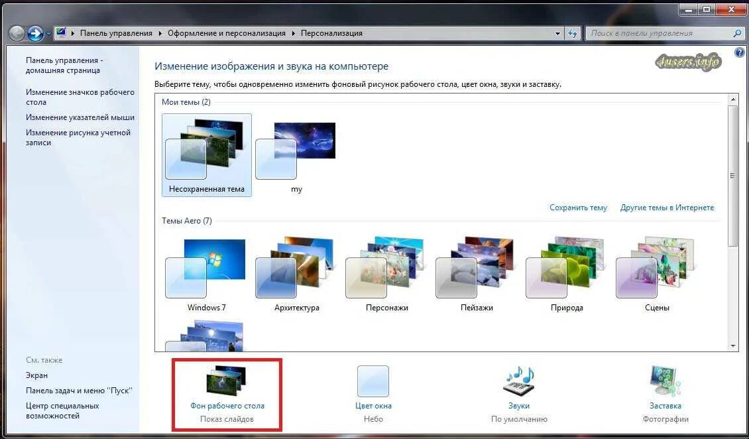The width and height of the screenshot is (749, 439).
Task: Open Панель задач и меню "Пуск" link
Action: (x=79, y=391)
